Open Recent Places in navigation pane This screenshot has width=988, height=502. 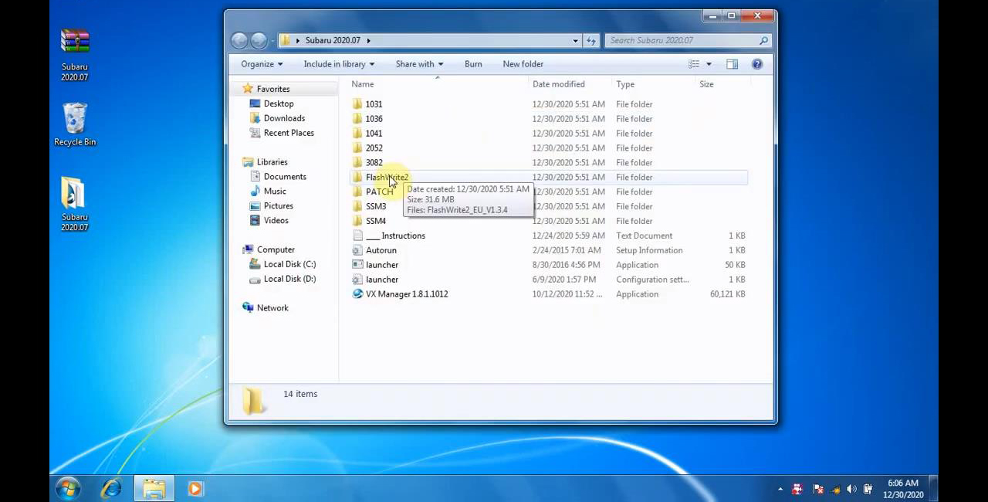click(x=289, y=133)
